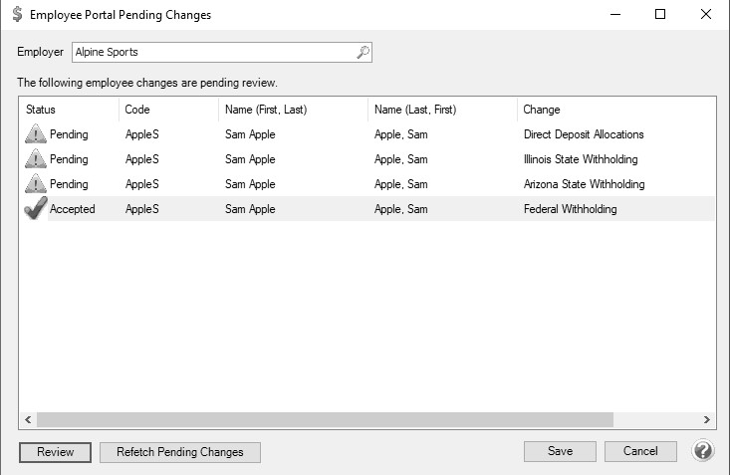The width and height of the screenshot is (730, 475).
Task: Click the Change column header
Action: click(x=616, y=110)
